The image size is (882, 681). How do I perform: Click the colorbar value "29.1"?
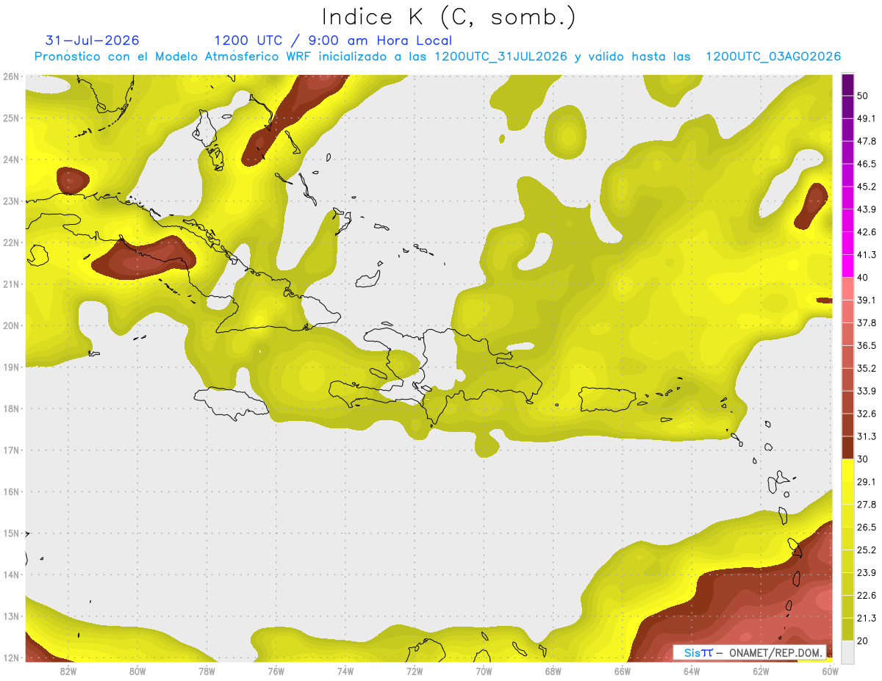tap(867, 482)
